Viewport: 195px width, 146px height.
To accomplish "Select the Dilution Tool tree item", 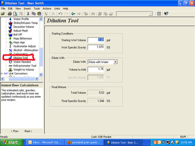I will [20, 58].
